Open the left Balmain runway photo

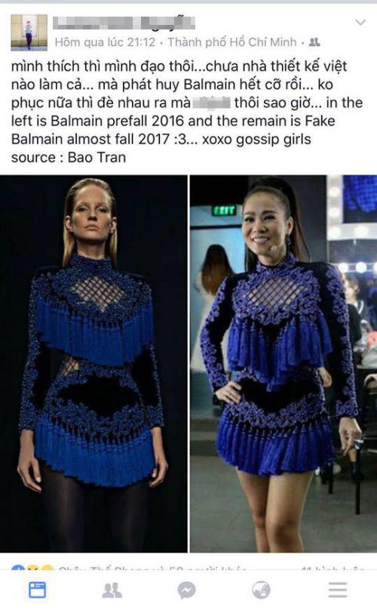(93, 364)
